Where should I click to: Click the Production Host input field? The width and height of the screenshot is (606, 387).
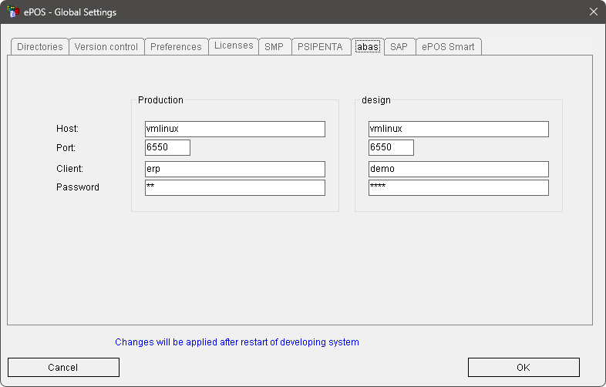(x=234, y=129)
